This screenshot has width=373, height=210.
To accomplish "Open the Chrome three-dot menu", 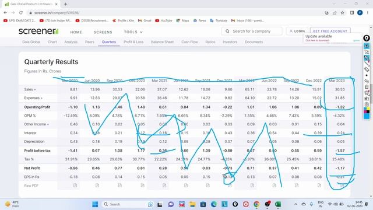I will (x=368, y=13).
